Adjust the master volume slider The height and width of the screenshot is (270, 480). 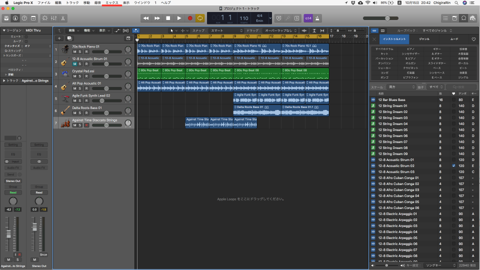[x=381, y=18]
